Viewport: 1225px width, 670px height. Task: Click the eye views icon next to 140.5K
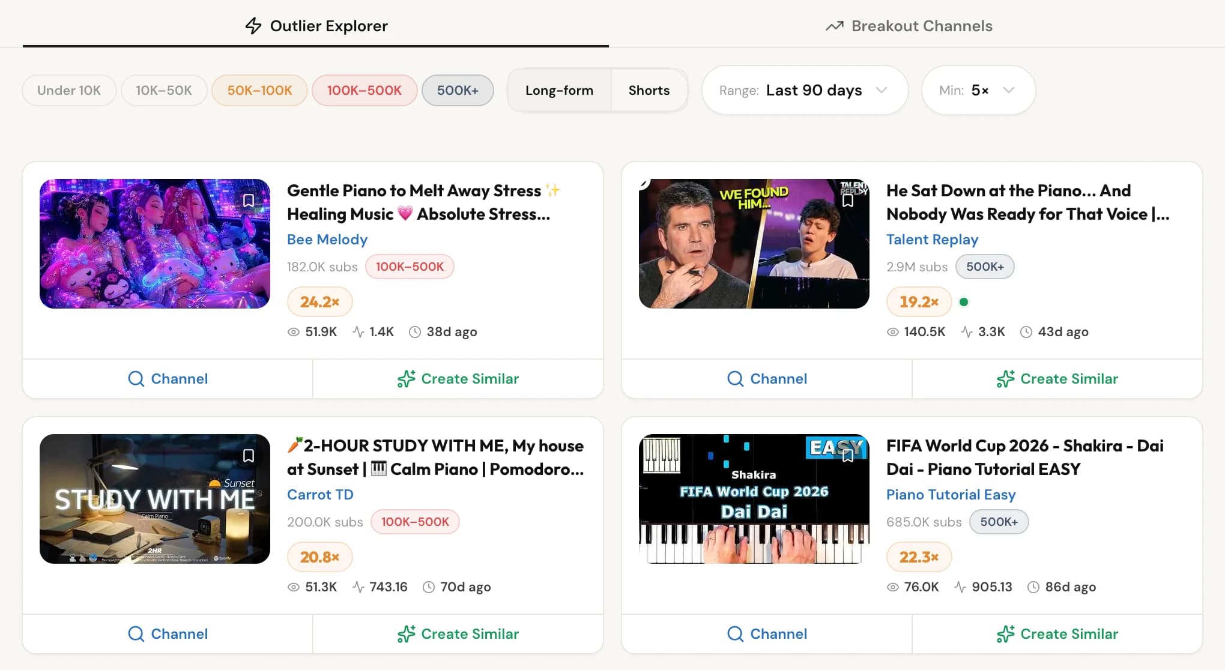pos(893,332)
